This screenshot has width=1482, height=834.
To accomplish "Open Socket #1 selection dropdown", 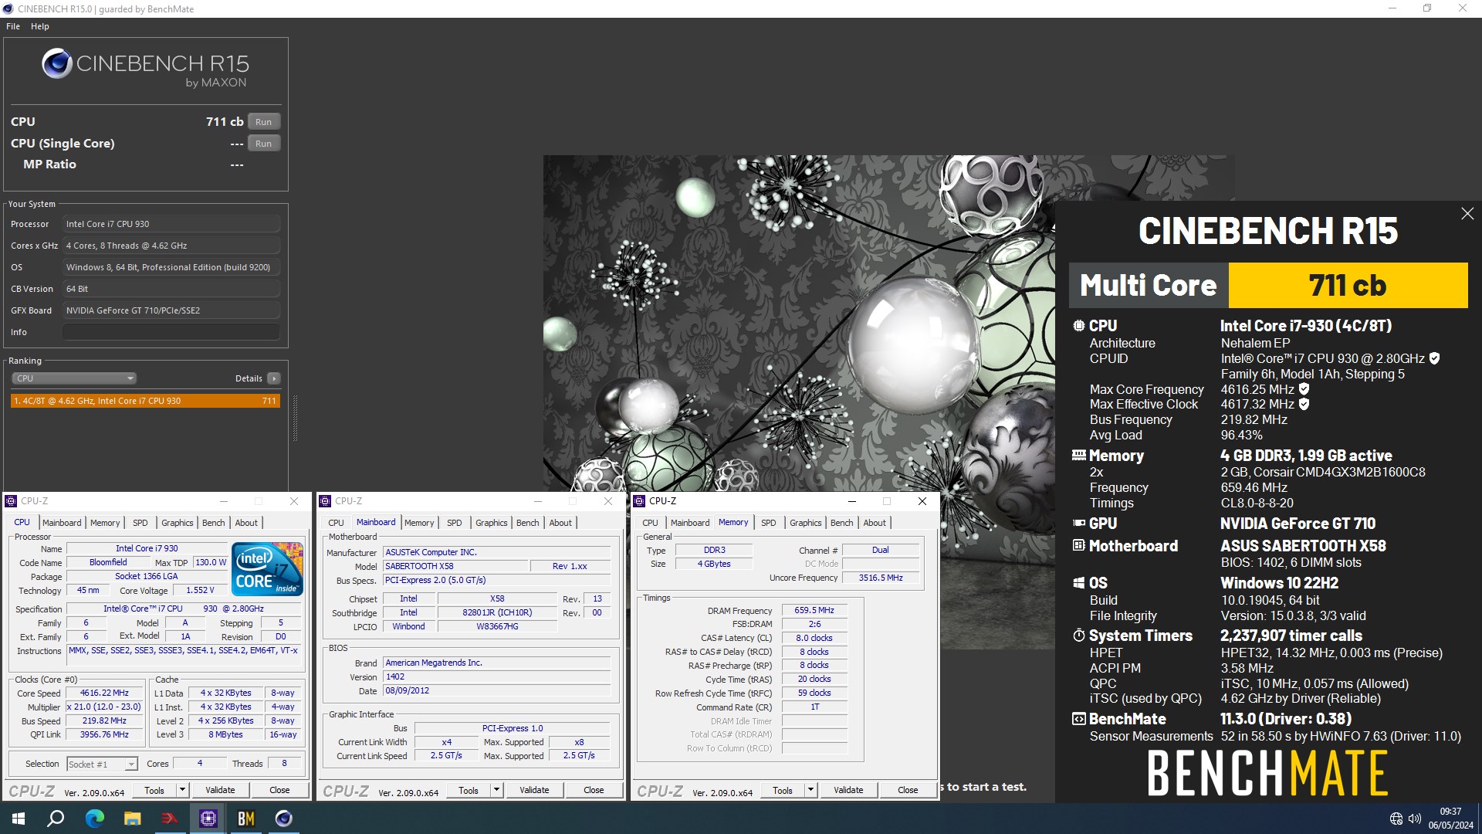I will click(102, 764).
